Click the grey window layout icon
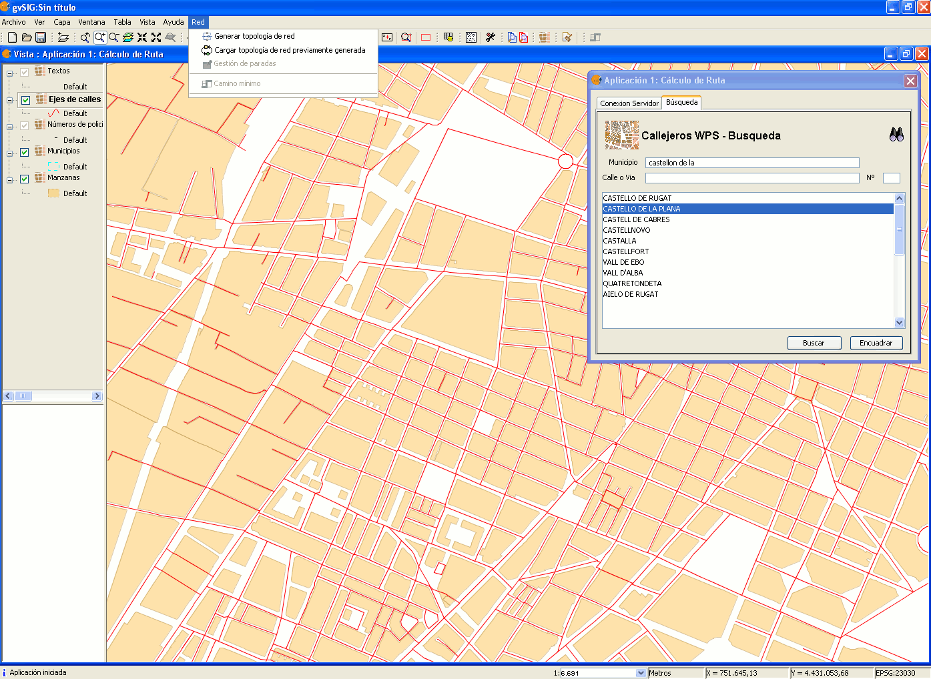 pos(595,37)
